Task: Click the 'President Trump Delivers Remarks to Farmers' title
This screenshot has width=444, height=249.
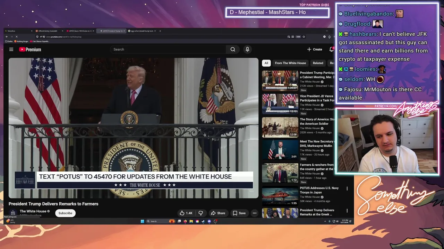Action: pyautogui.click(x=53, y=204)
